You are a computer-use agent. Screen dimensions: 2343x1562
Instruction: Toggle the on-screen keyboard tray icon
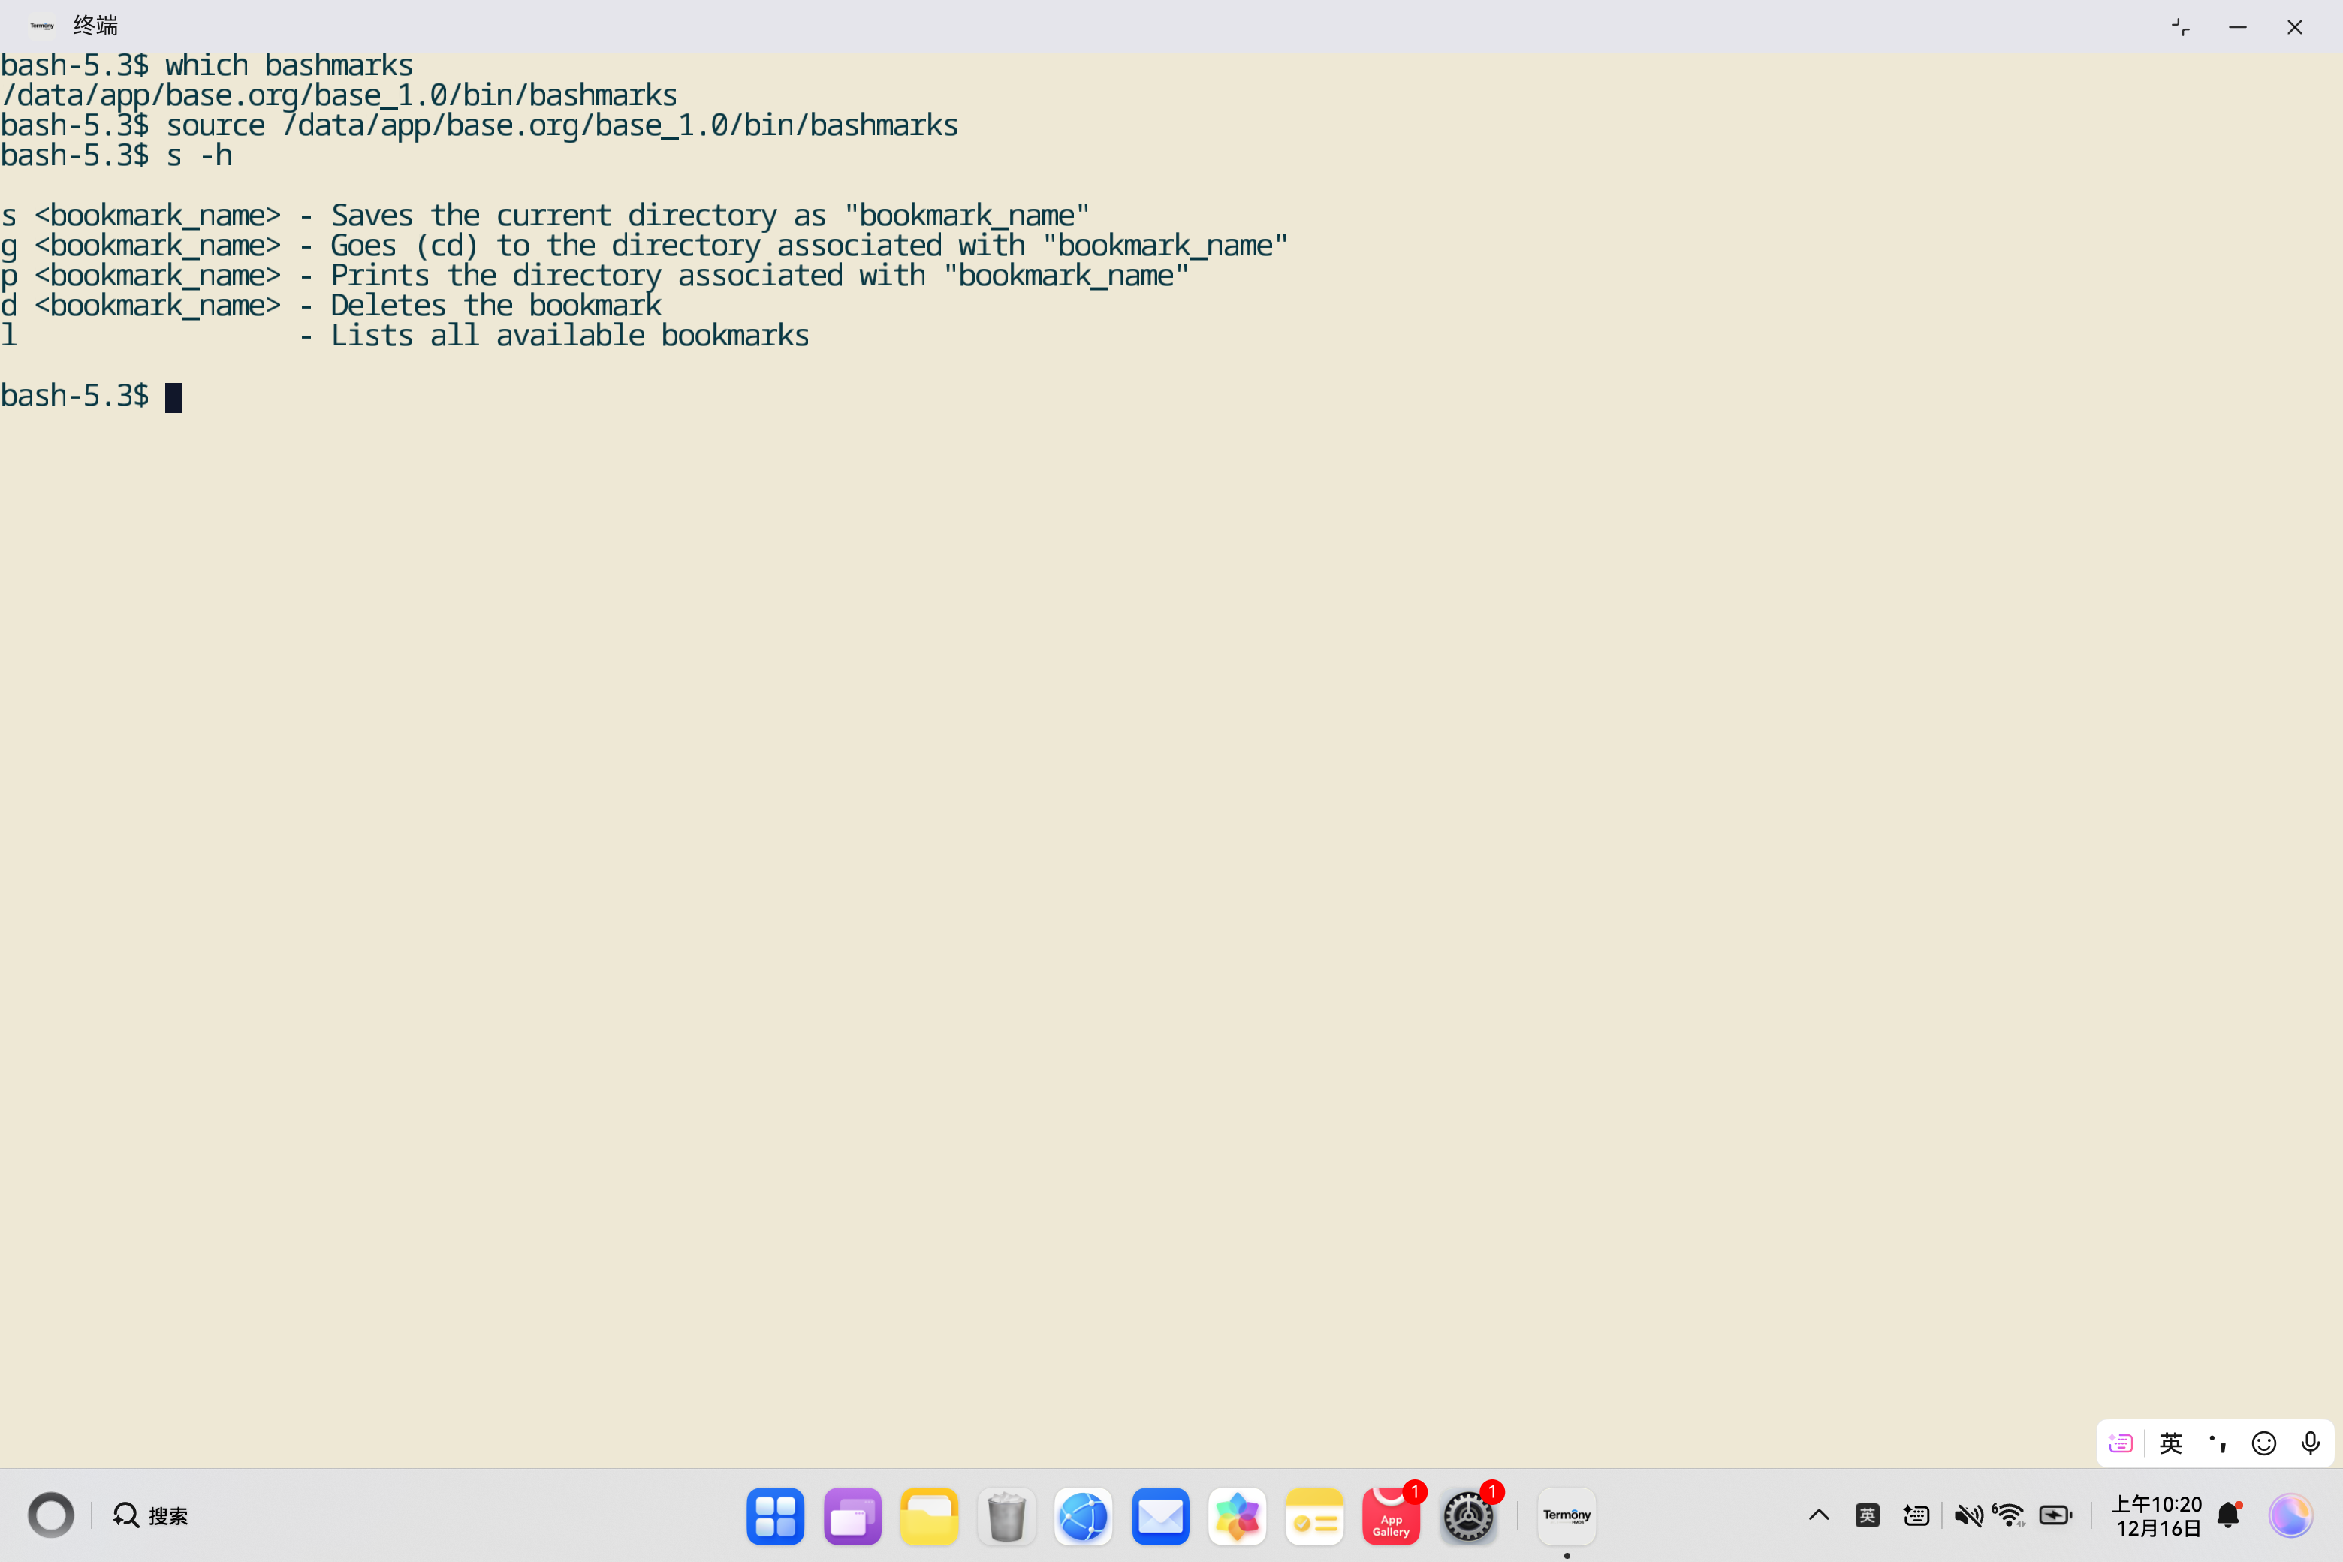(x=1915, y=1515)
